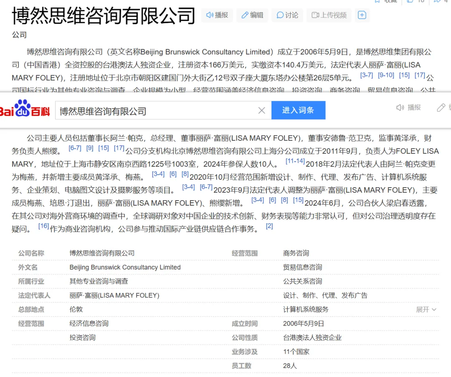Click the 上传视频 upload video button
This screenshot has height=377, width=451.
329,15
